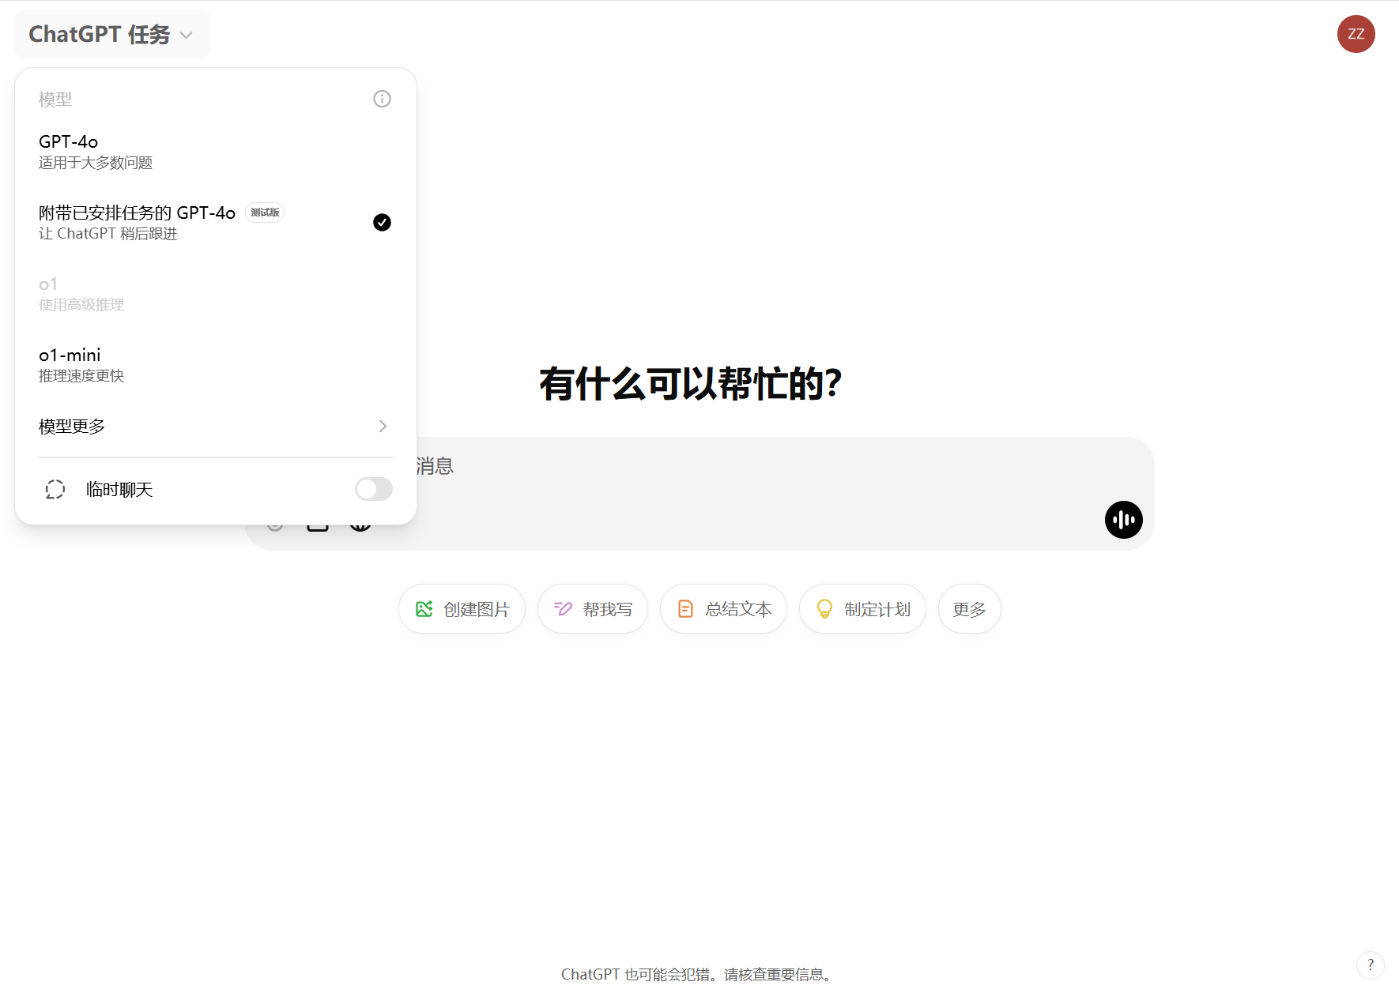Click the 总结文本 suggestion button
This screenshot has width=1399, height=993.
point(723,609)
